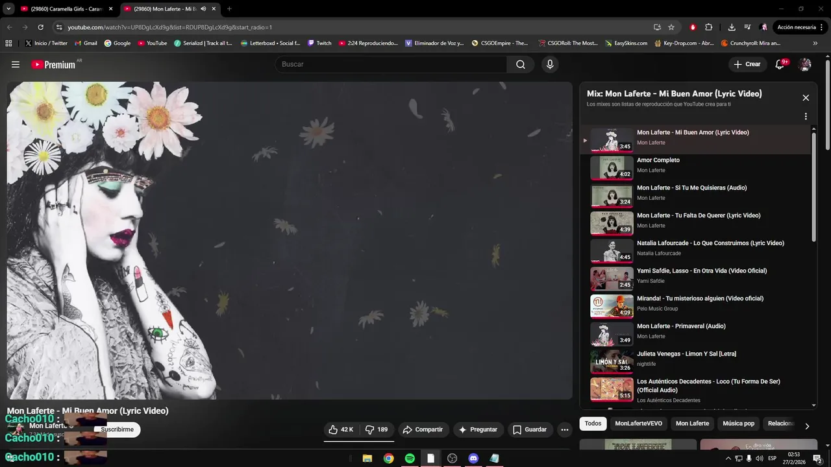
Task: Close the Mix playlist panel
Action: pyautogui.click(x=806, y=98)
